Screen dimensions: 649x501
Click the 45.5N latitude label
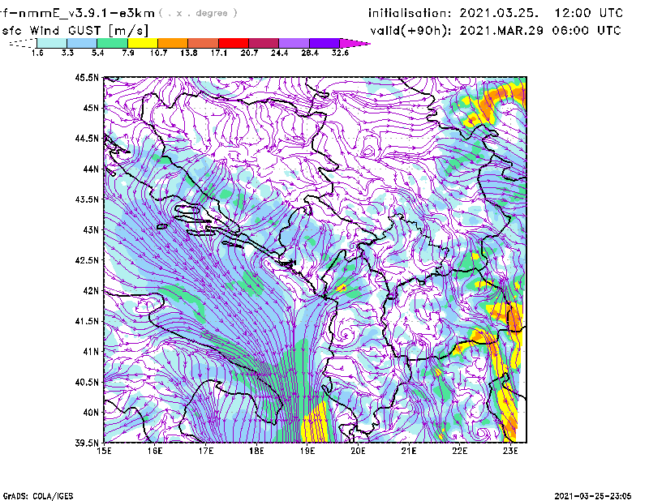87,77
